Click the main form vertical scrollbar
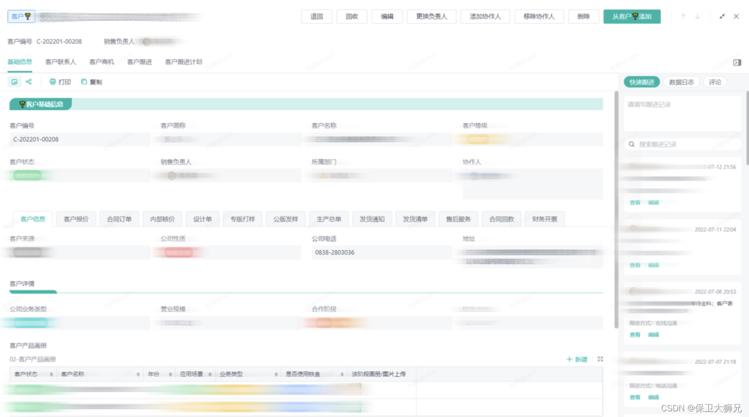This screenshot has height=417, width=749. 616,210
